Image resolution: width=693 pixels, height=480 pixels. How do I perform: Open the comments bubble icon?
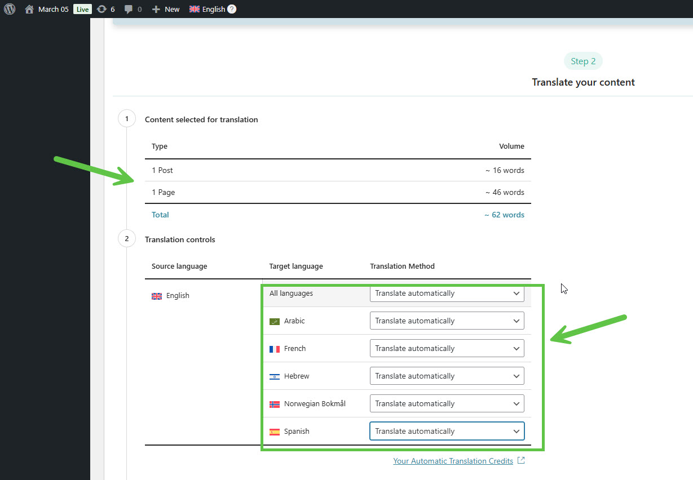129,9
